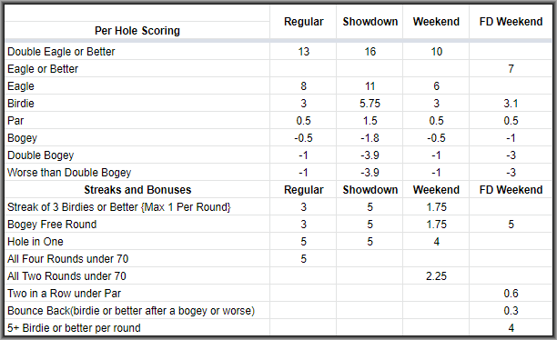
Task: Click the Double Eagle or Better row label
Action: (x=61, y=52)
